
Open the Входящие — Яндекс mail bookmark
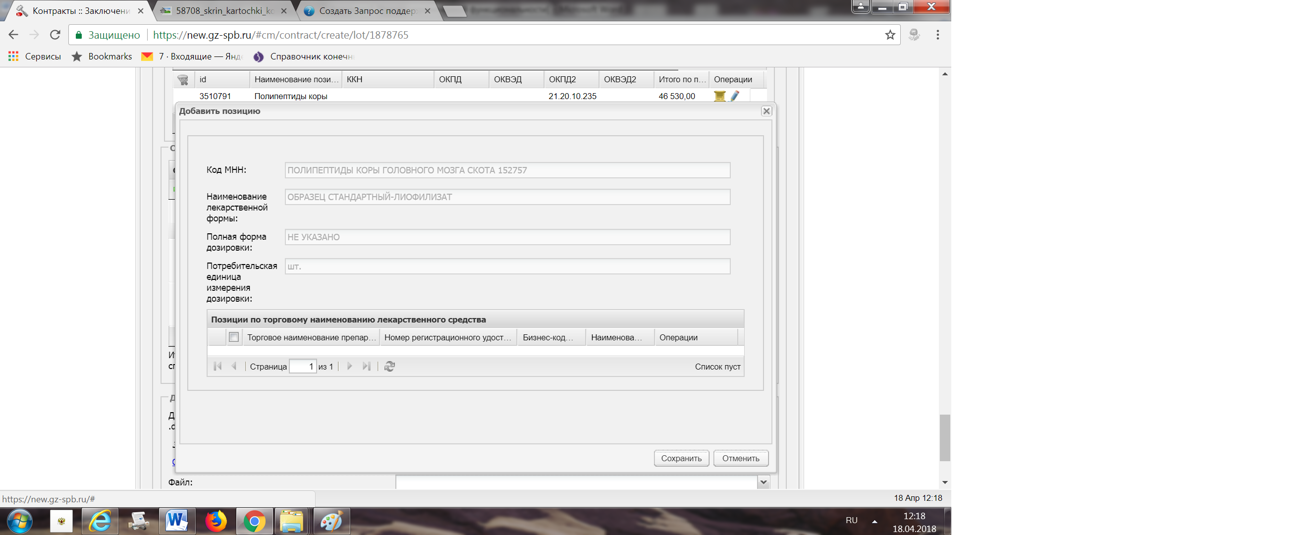[192, 56]
